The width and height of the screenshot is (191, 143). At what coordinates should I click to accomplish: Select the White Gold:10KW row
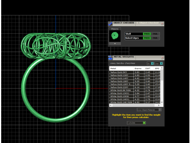[135, 96]
